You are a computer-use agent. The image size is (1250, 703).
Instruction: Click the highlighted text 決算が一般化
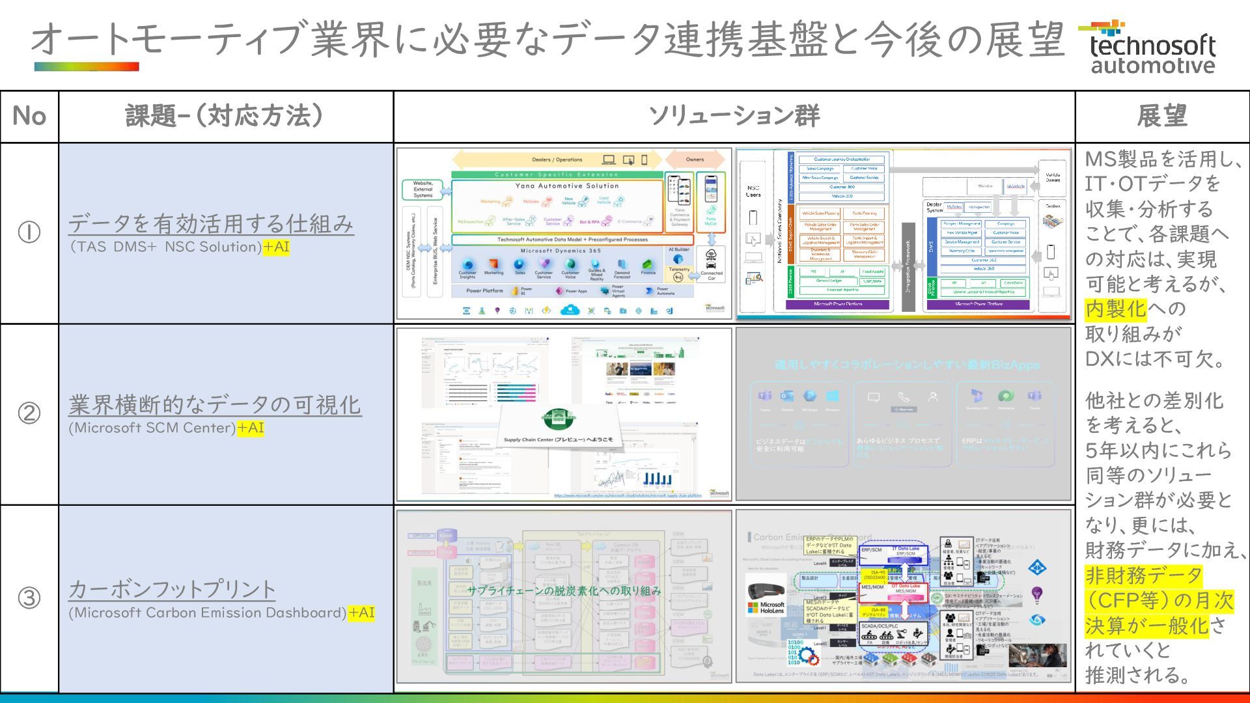[x=1146, y=626]
